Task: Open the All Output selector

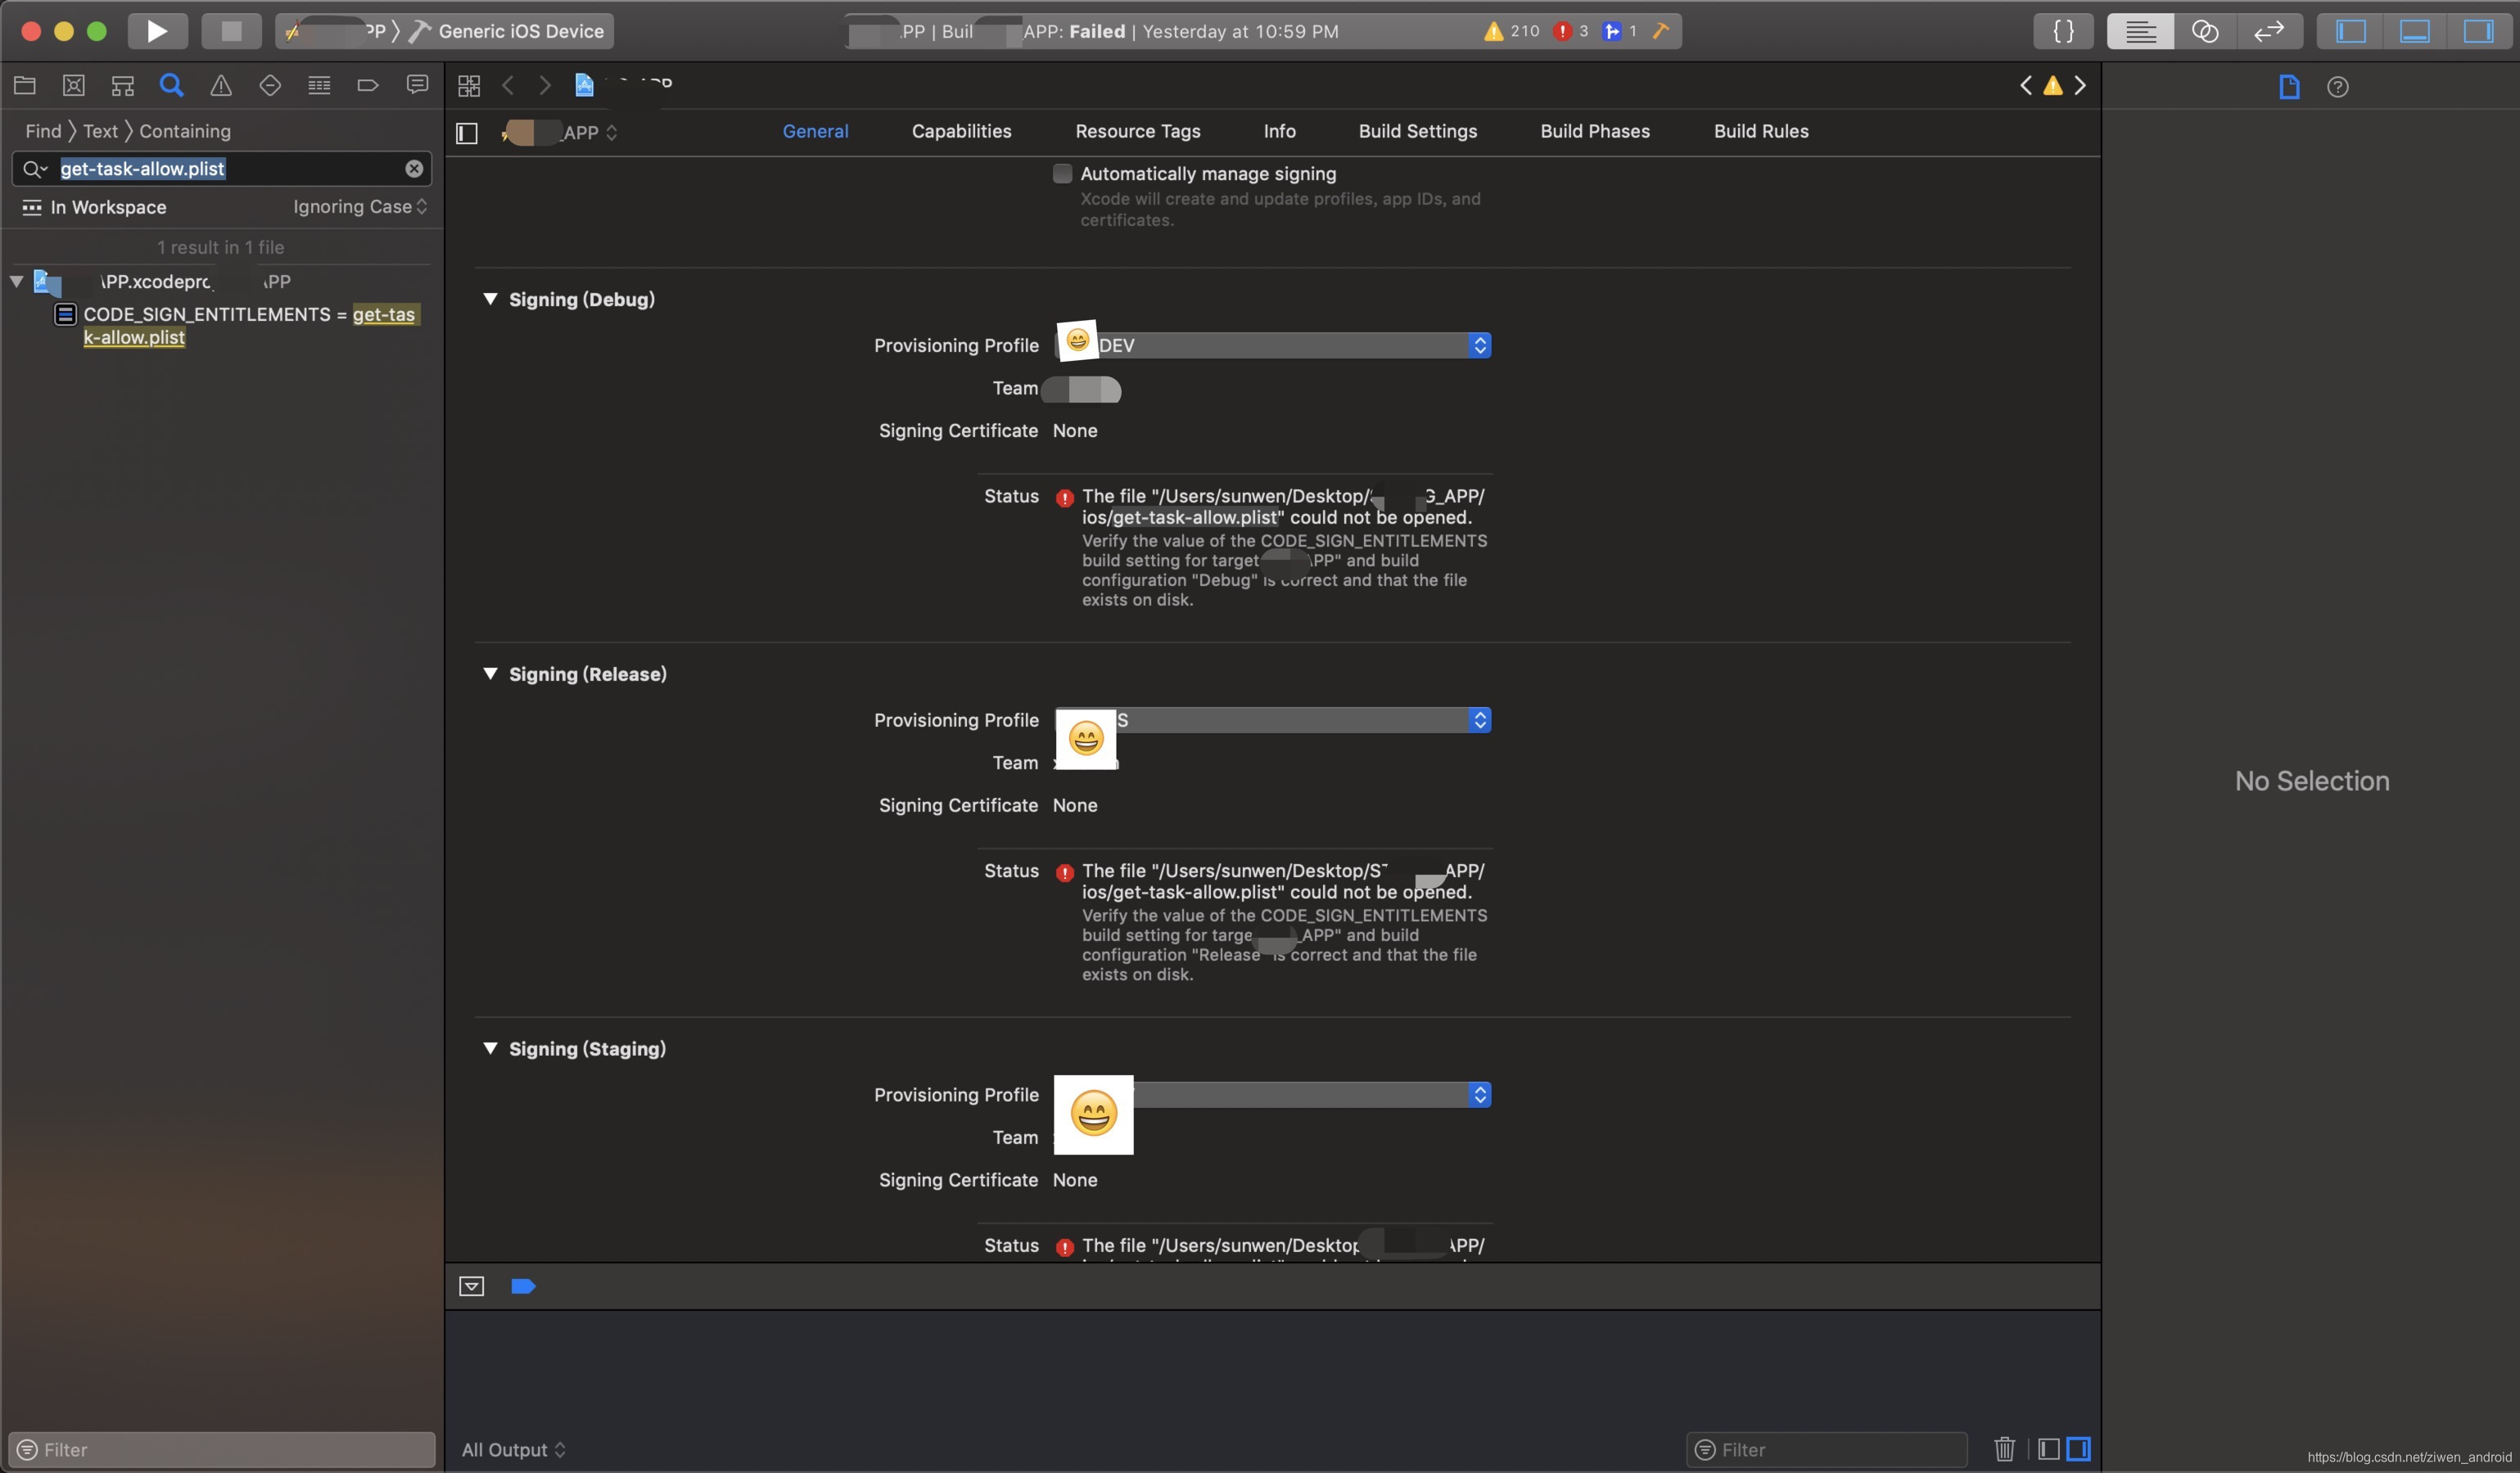Action: coord(513,1449)
